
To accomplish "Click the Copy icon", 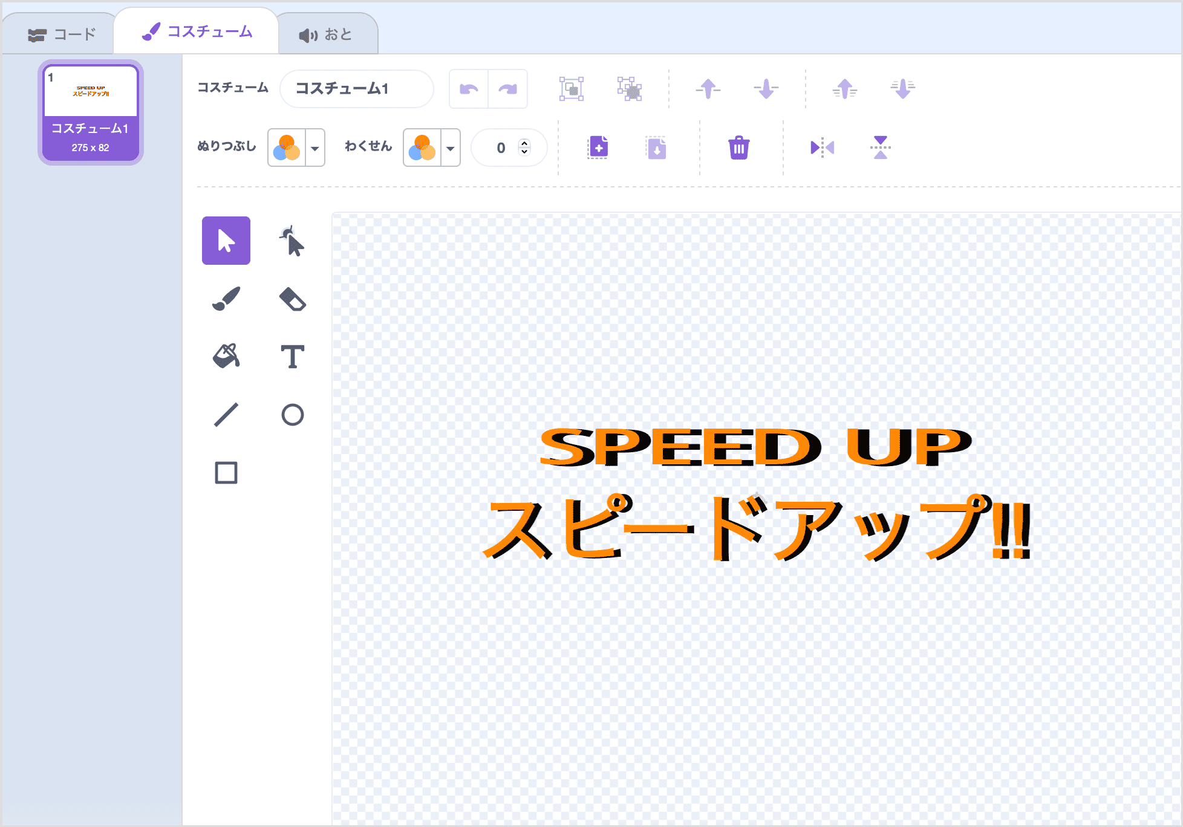I will [598, 148].
